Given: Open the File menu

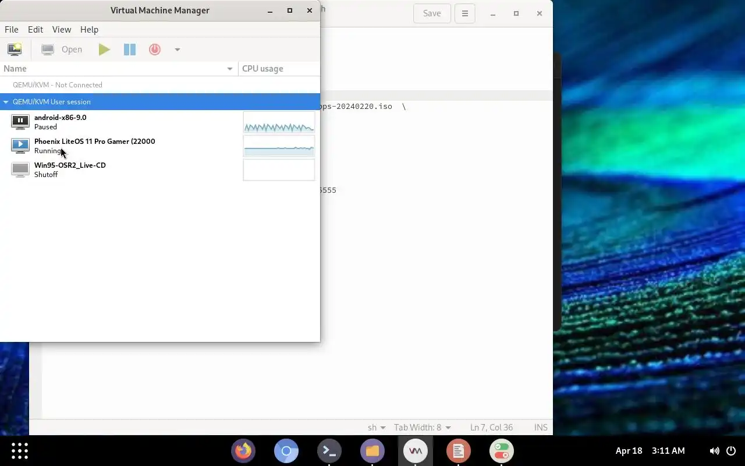Looking at the screenshot, I should pyautogui.click(x=12, y=29).
